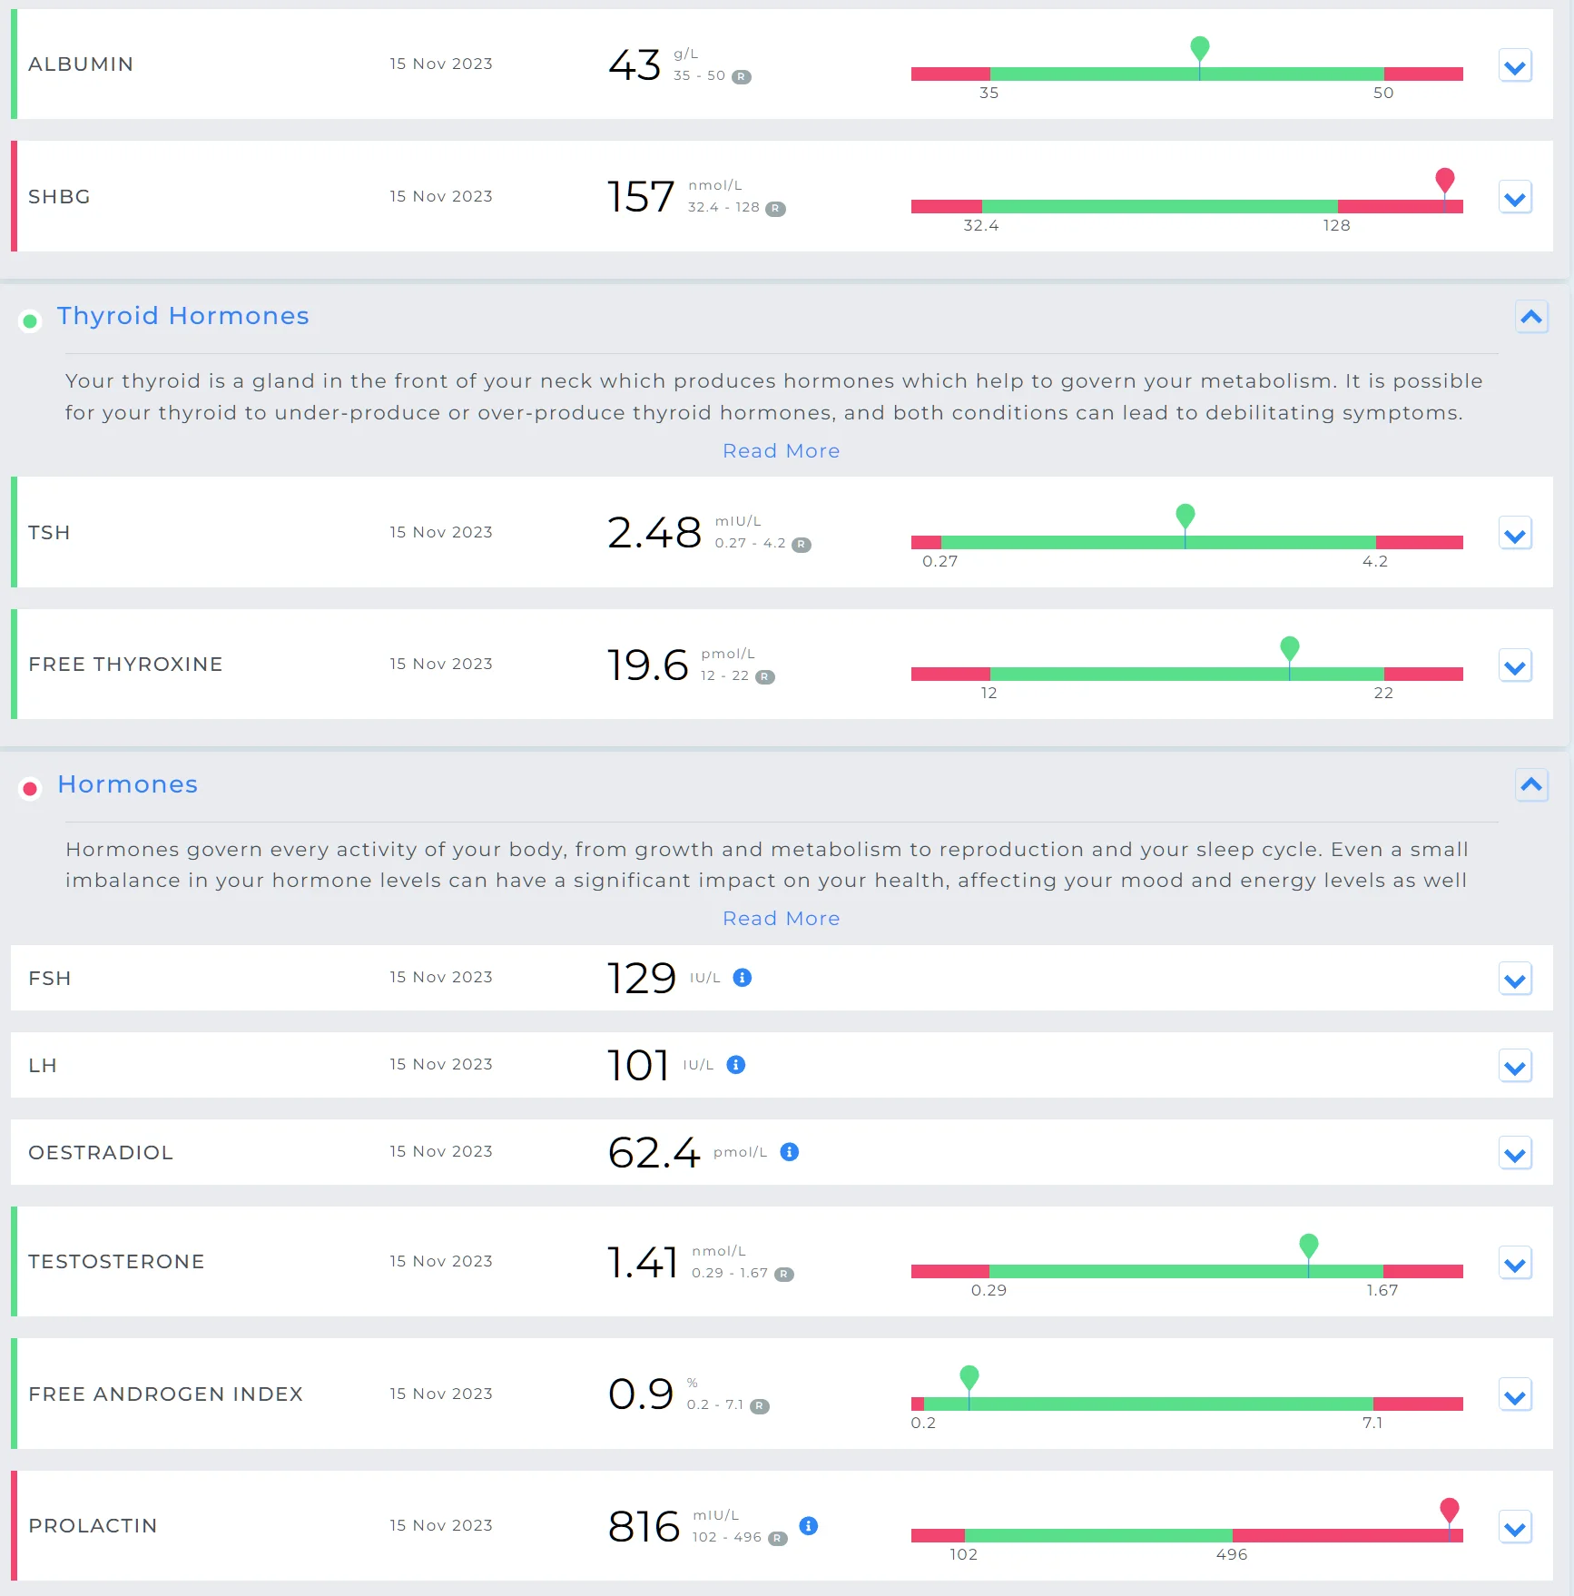Expand the Prolactin result details
1574x1596 pixels.
[1515, 1528]
